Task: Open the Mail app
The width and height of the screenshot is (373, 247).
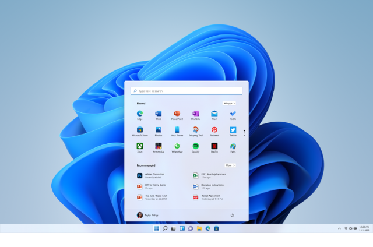Action: [214, 115]
